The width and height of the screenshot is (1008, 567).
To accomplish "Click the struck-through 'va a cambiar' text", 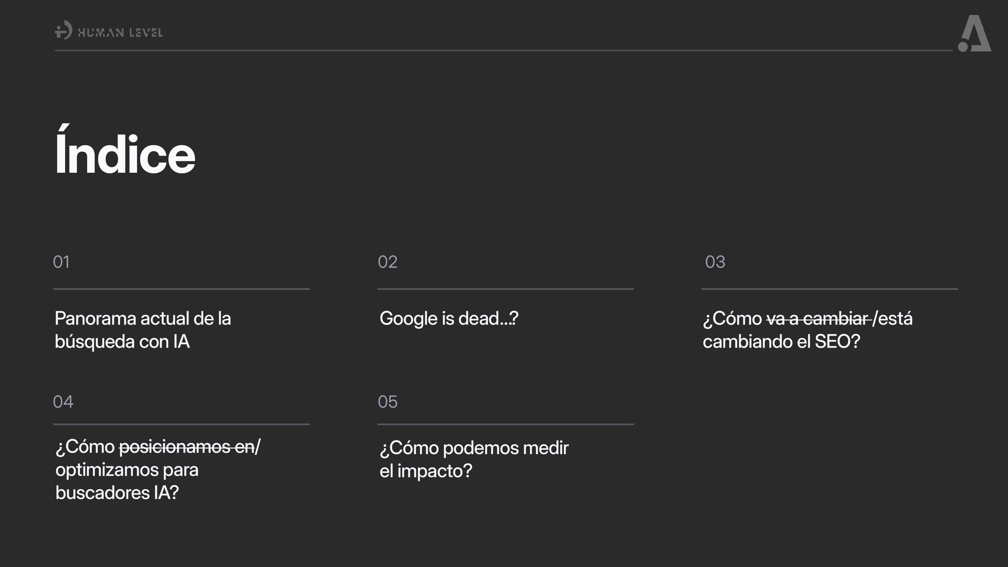I will point(817,319).
